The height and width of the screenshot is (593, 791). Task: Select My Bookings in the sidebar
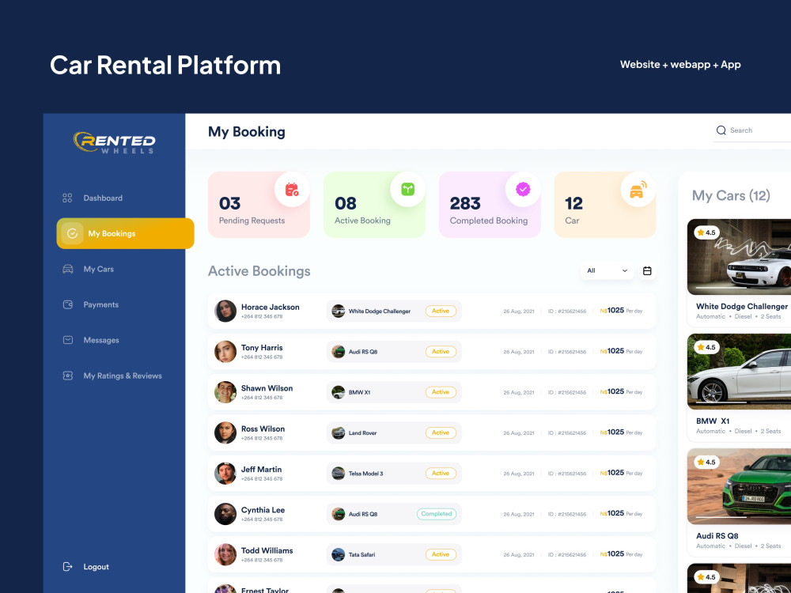tap(125, 233)
